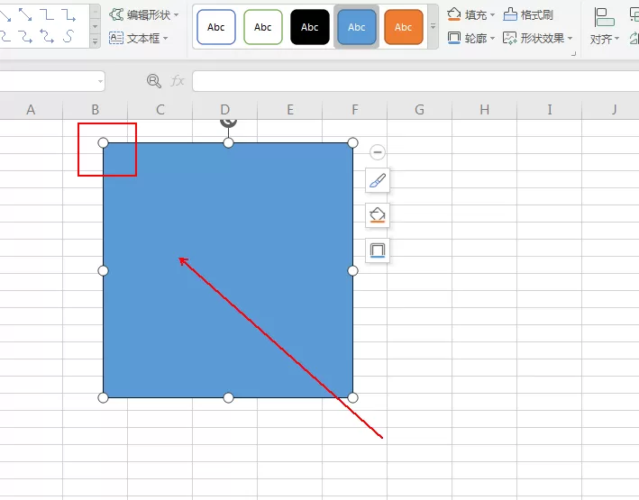
Task: Click into the formula bar input
Action: 415,81
